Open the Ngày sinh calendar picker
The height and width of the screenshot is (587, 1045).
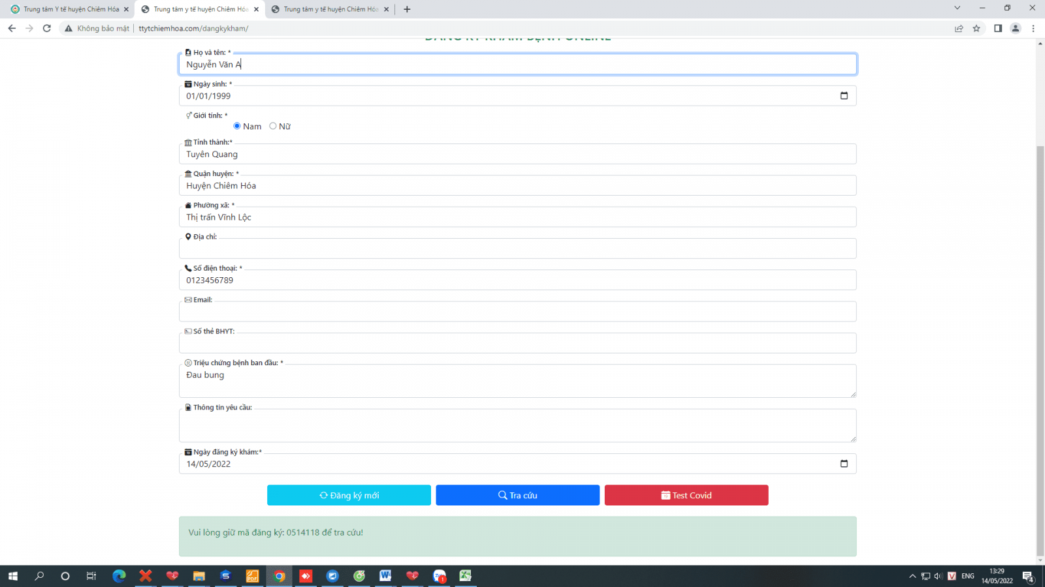[x=844, y=96]
